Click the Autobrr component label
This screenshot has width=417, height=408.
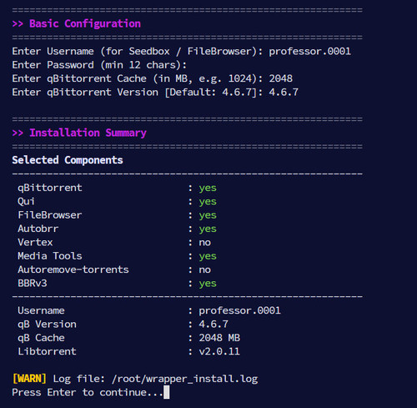tap(38, 229)
